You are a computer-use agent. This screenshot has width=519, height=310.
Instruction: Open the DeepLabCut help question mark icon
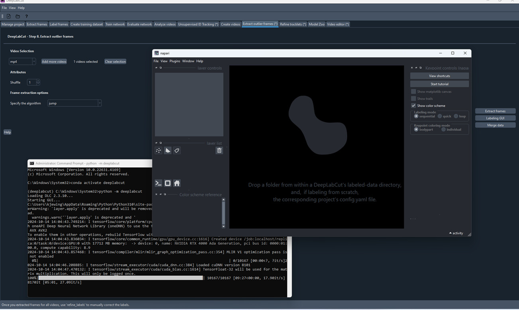point(26,16)
